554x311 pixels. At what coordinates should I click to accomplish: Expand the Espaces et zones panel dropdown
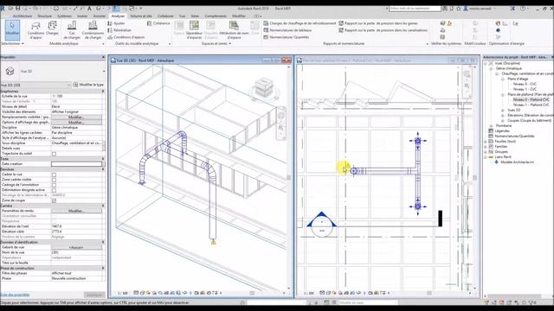[216, 43]
